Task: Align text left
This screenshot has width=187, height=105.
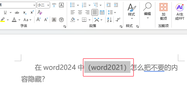Action: (73, 12)
